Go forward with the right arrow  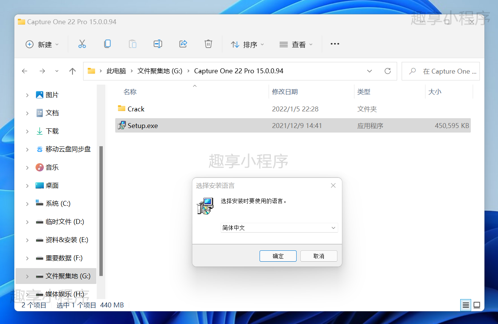tap(42, 71)
